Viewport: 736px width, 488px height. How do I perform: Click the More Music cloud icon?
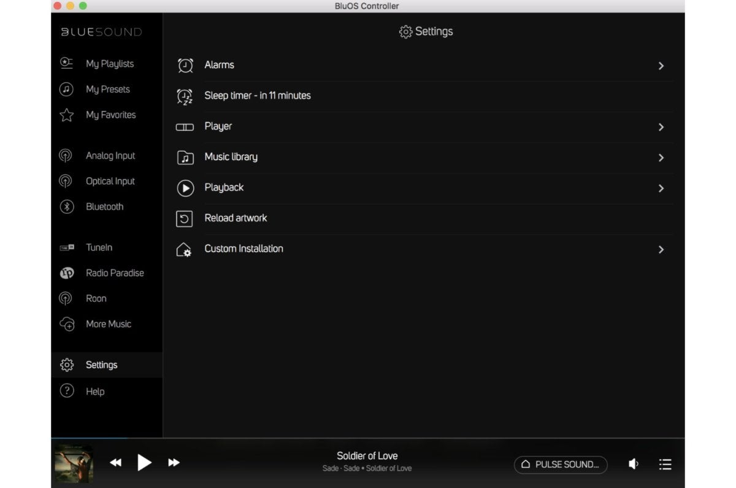(x=67, y=324)
